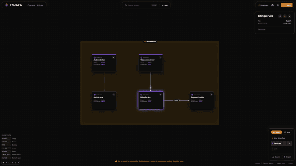The height and width of the screenshot is (166, 296).
Task: Click the AuthService service type icon
Action: coord(95,95)
